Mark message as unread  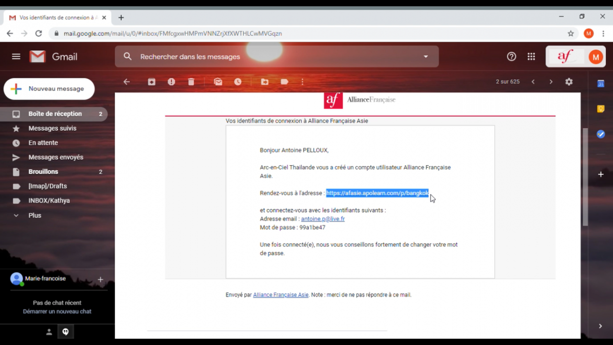[218, 82]
